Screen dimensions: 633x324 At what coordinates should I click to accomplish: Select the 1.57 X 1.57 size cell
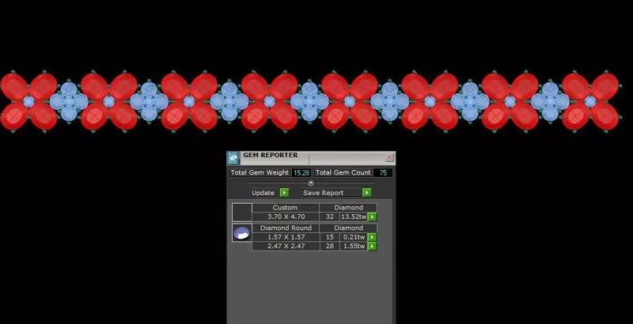click(x=286, y=237)
